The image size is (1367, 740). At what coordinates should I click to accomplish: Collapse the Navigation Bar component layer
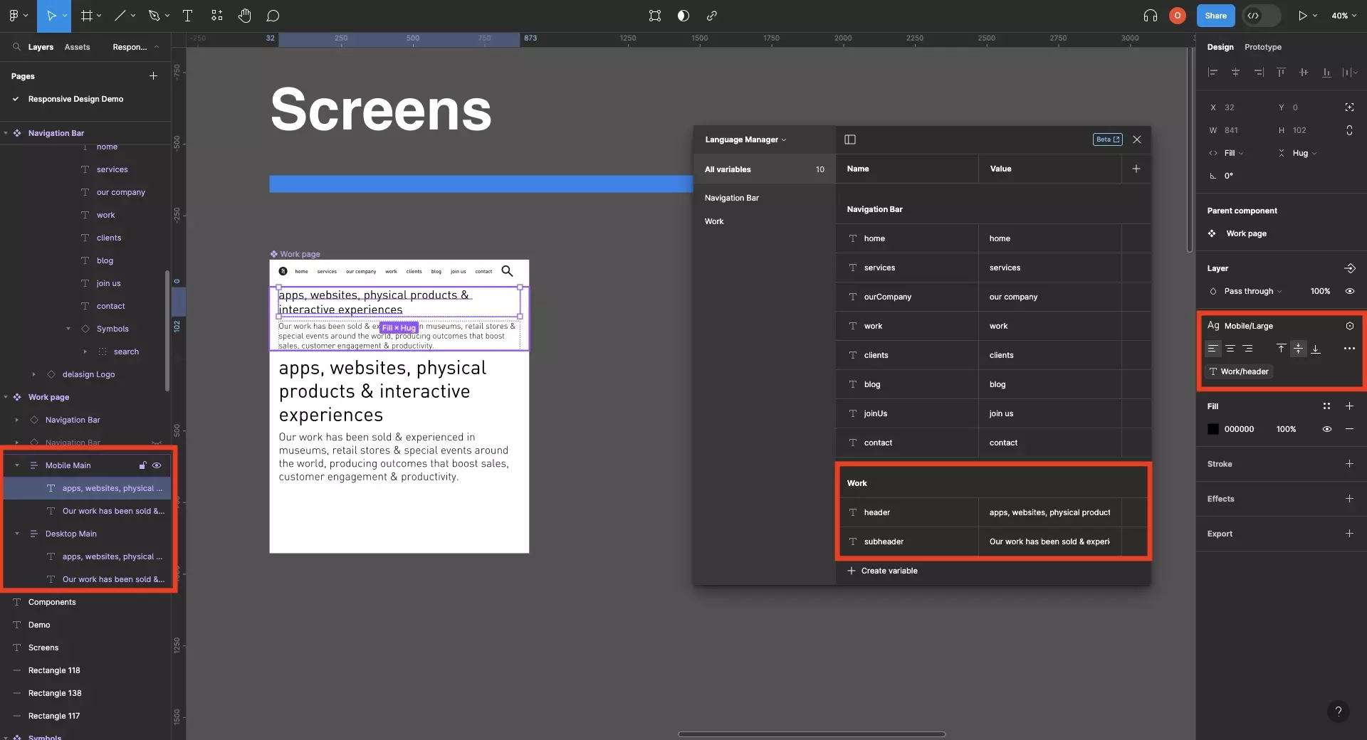[6, 133]
